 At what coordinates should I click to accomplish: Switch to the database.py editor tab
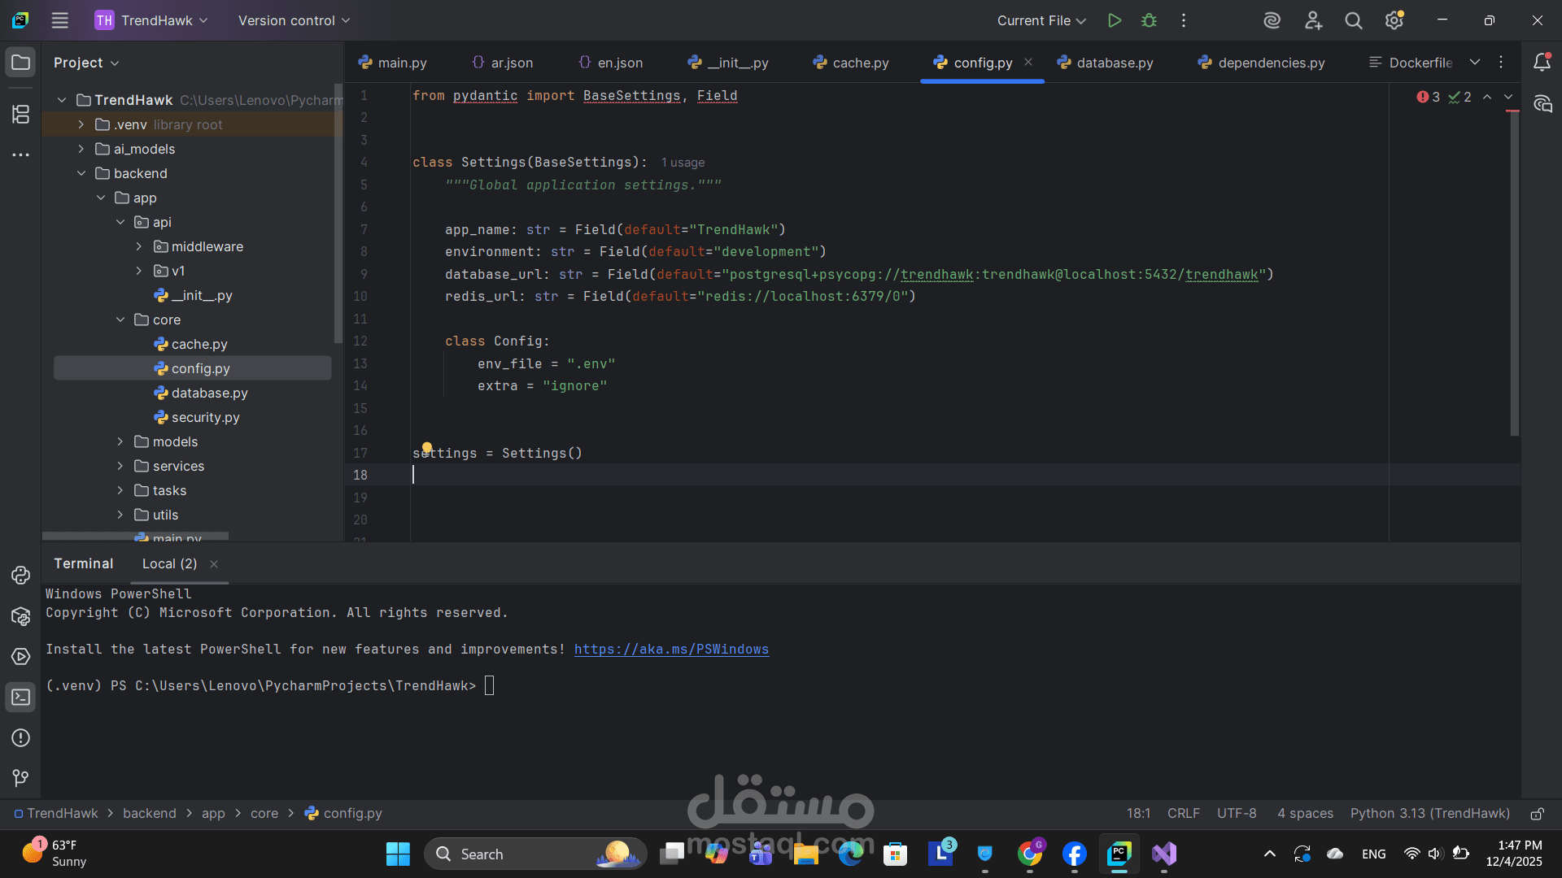coord(1114,63)
